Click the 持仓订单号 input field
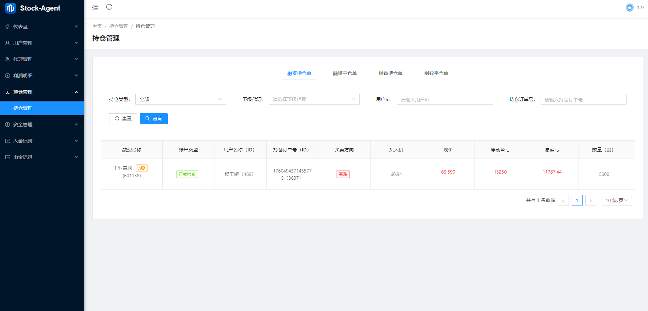 pyautogui.click(x=583, y=99)
